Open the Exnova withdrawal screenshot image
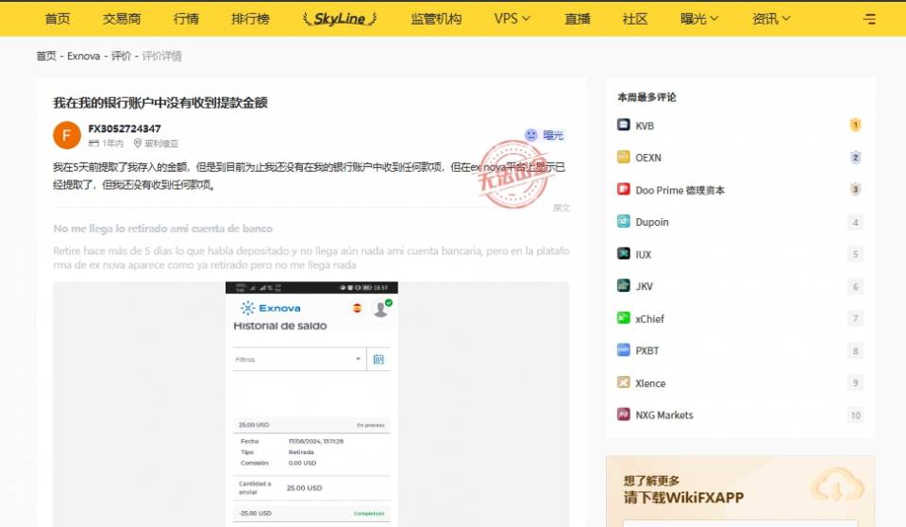This screenshot has height=527, width=906. [311, 404]
